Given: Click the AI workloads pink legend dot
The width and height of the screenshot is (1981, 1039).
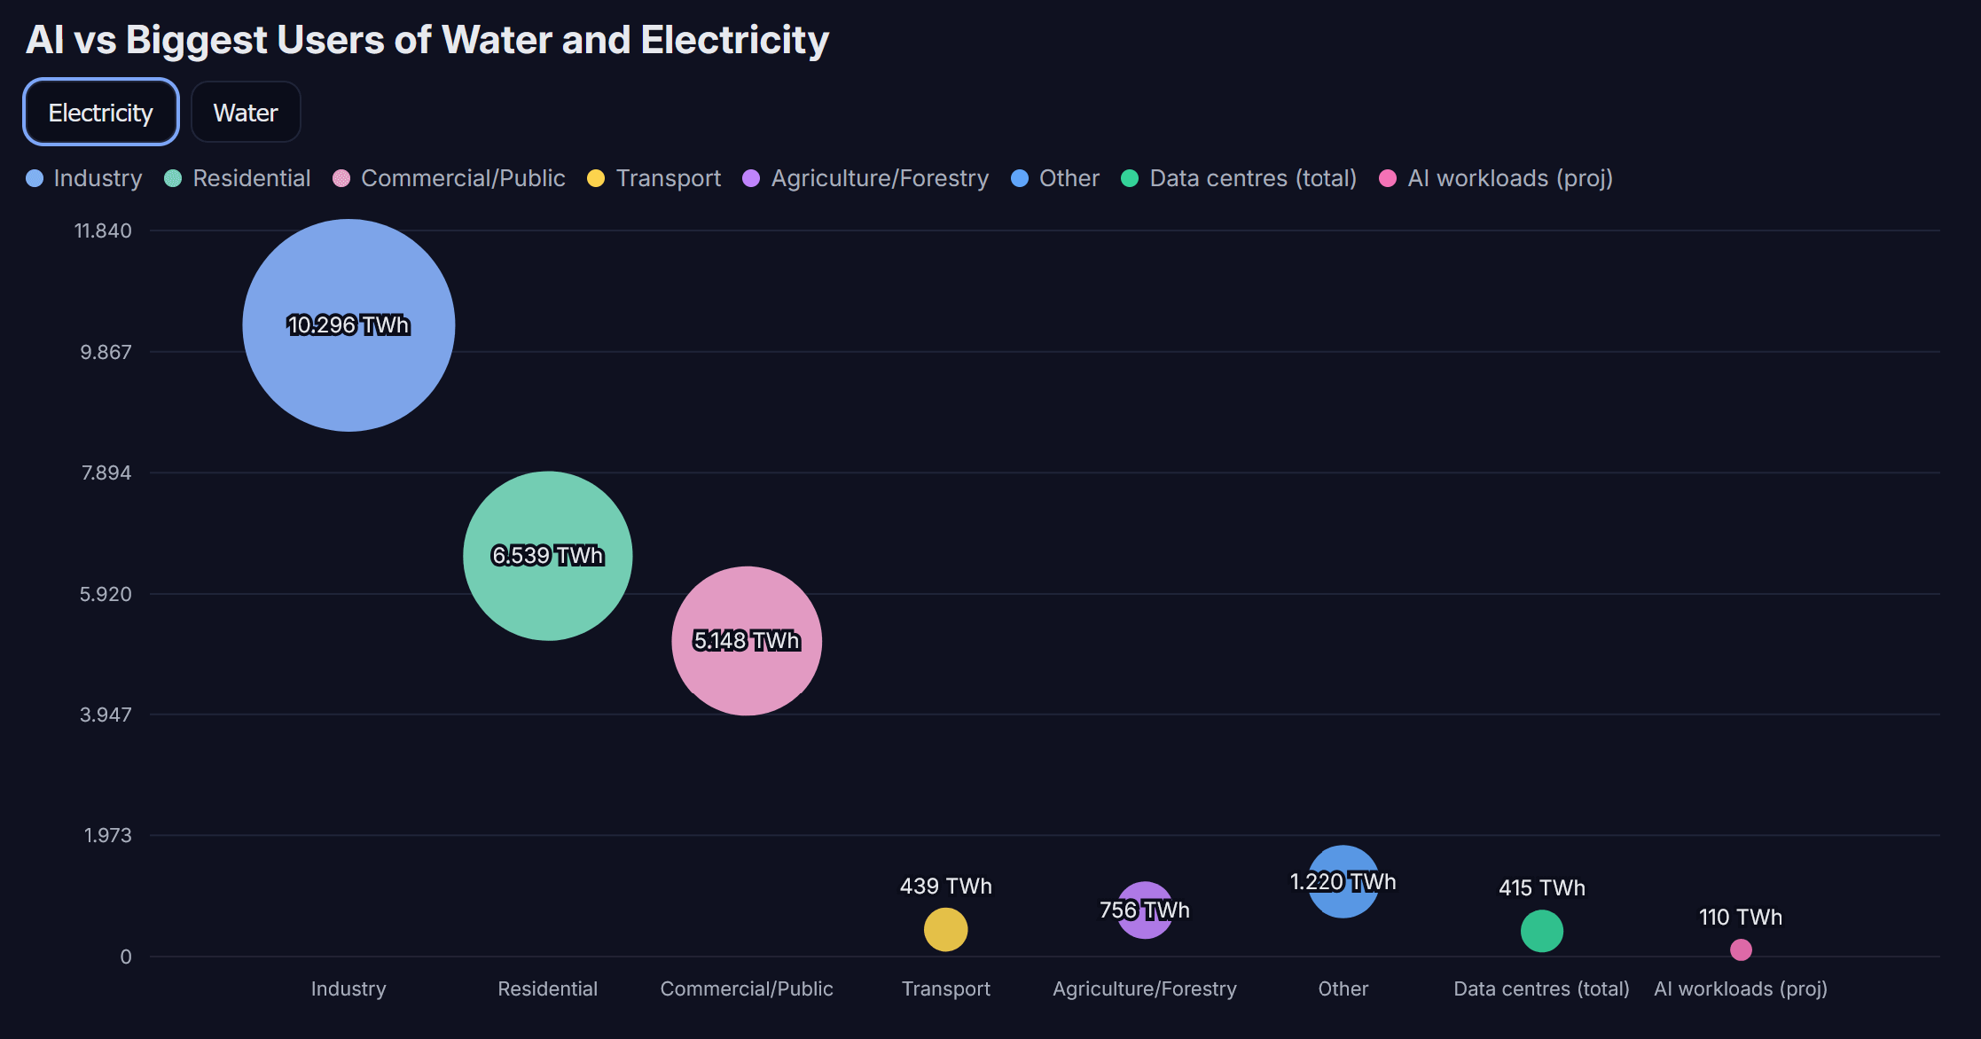Looking at the screenshot, I should (1388, 178).
